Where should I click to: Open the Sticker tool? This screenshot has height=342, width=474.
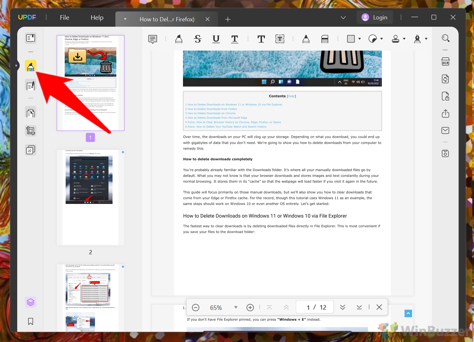click(x=373, y=39)
